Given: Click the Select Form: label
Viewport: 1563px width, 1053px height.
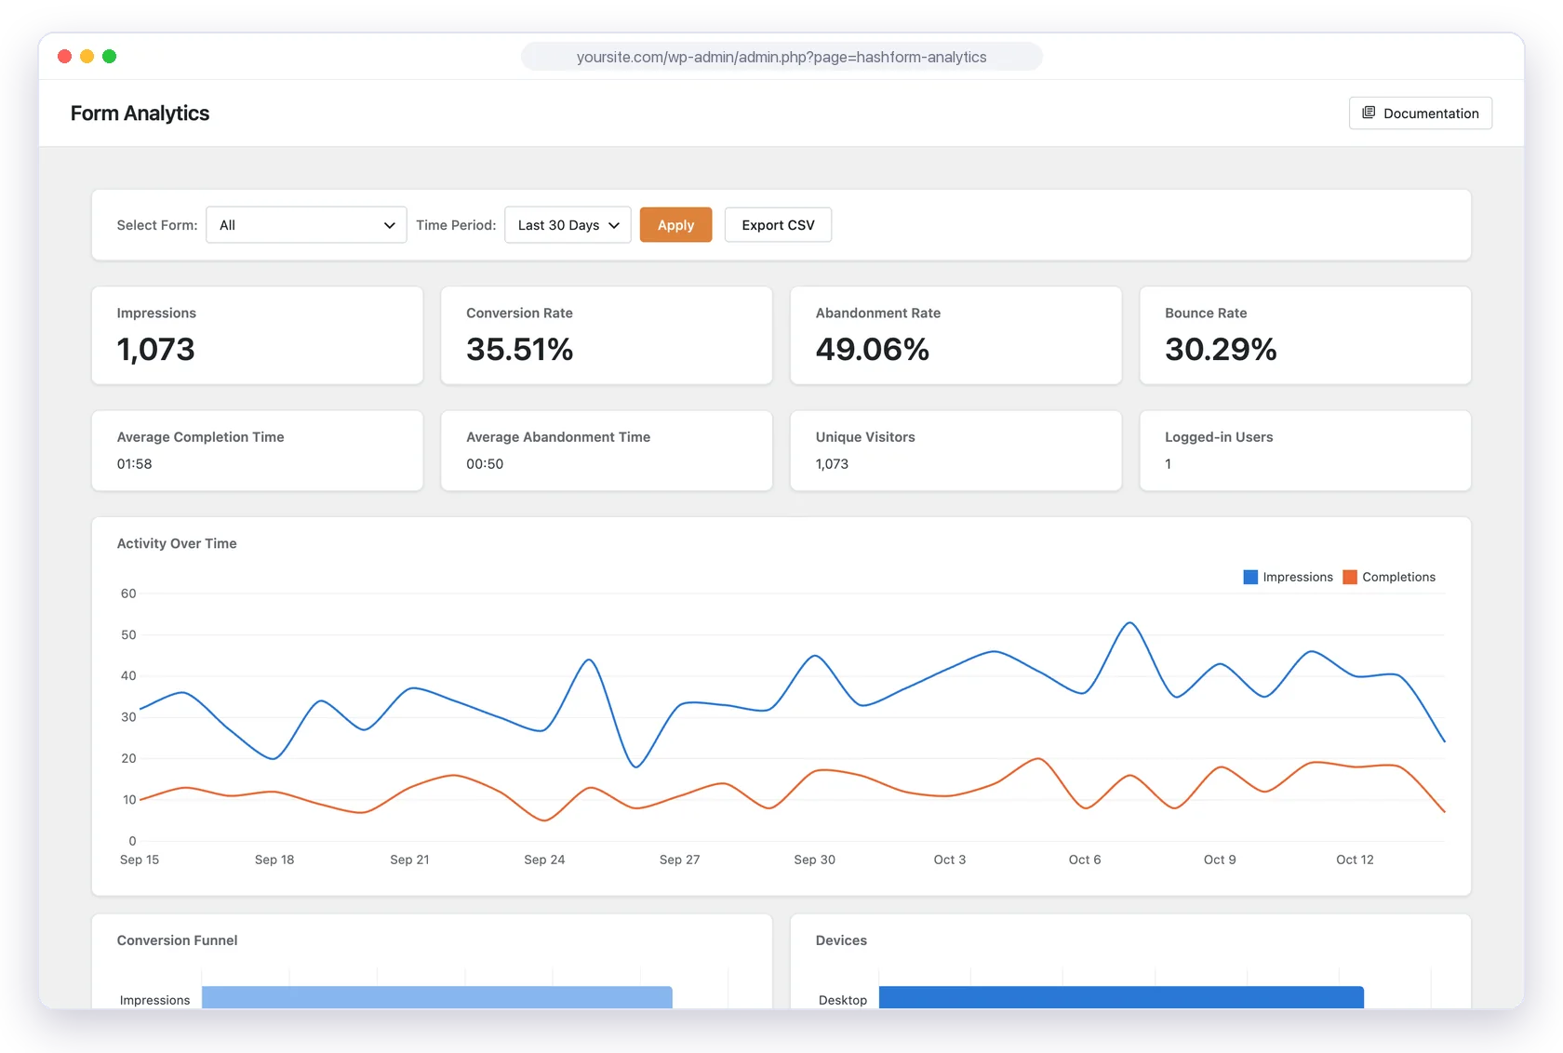Looking at the screenshot, I should pyautogui.click(x=157, y=225).
